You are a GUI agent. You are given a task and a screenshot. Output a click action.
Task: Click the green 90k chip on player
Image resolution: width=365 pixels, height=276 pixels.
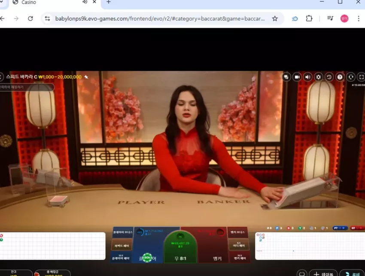tap(147, 258)
